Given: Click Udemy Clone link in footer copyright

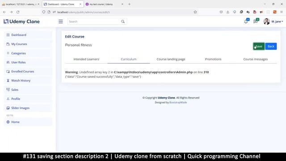Looking at the screenshot, I should [166, 97].
